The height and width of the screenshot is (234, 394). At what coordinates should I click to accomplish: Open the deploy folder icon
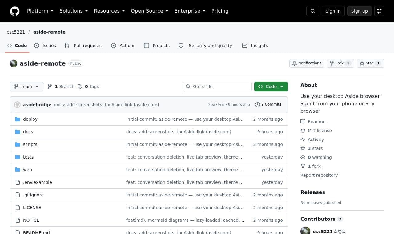click(18, 119)
